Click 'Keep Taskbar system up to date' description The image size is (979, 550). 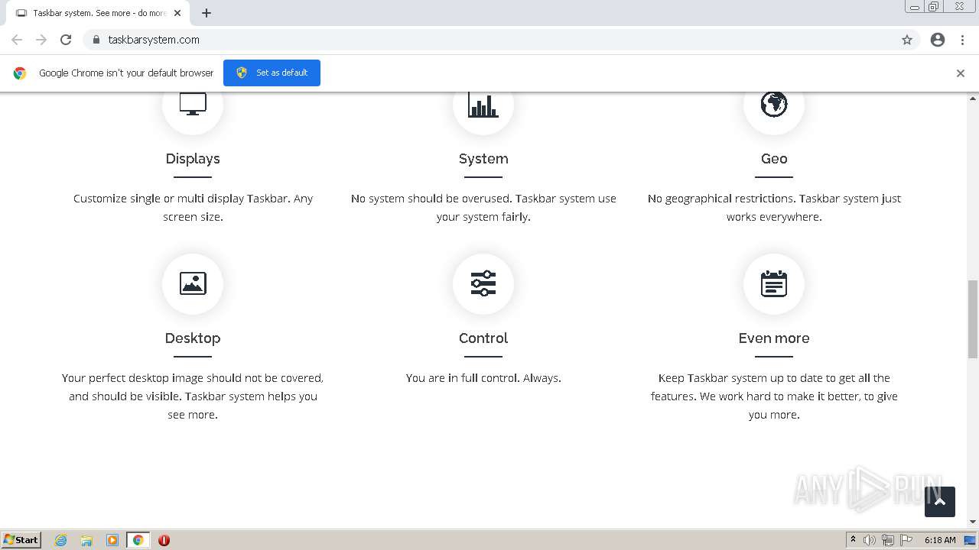point(774,396)
